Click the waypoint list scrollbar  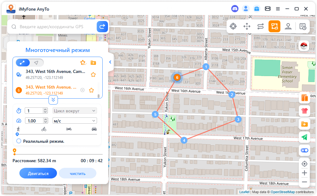[99, 96]
